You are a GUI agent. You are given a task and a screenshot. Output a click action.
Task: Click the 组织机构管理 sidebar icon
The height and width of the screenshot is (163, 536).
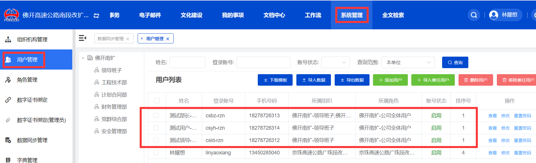tap(8, 39)
